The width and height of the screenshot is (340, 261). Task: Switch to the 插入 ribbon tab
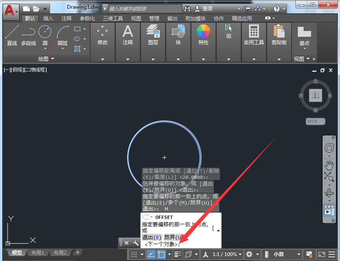click(x=48, y=19)
